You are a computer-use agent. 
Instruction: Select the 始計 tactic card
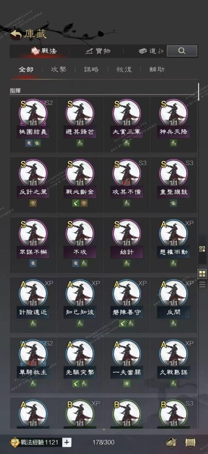[x=127, y=245]
